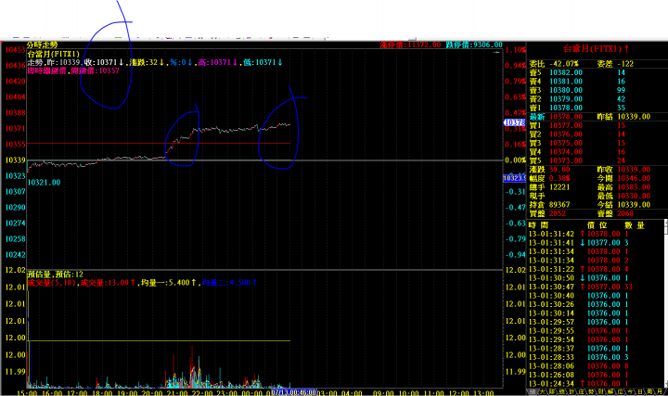Viewport: 668px width, 396px height.
Task: Select the 細 detail tab
Action: pos(533,391)
